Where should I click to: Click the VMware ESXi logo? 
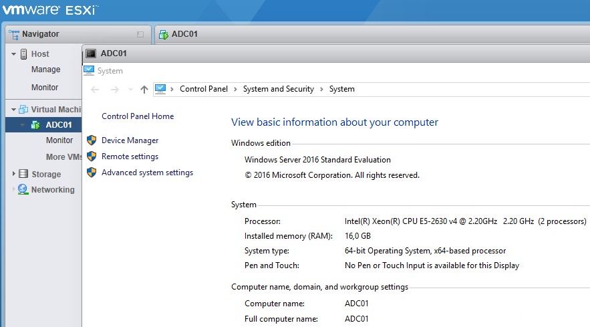(50, 9)
